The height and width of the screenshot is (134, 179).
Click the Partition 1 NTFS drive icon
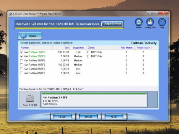(x=26, y=52)
